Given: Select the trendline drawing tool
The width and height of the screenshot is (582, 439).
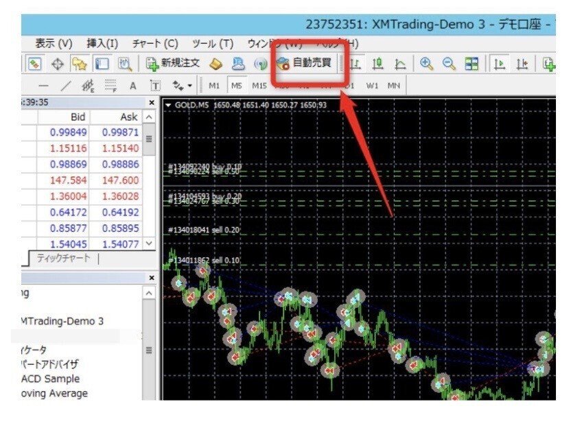Looking at the screenshot, I should (66, 86).
